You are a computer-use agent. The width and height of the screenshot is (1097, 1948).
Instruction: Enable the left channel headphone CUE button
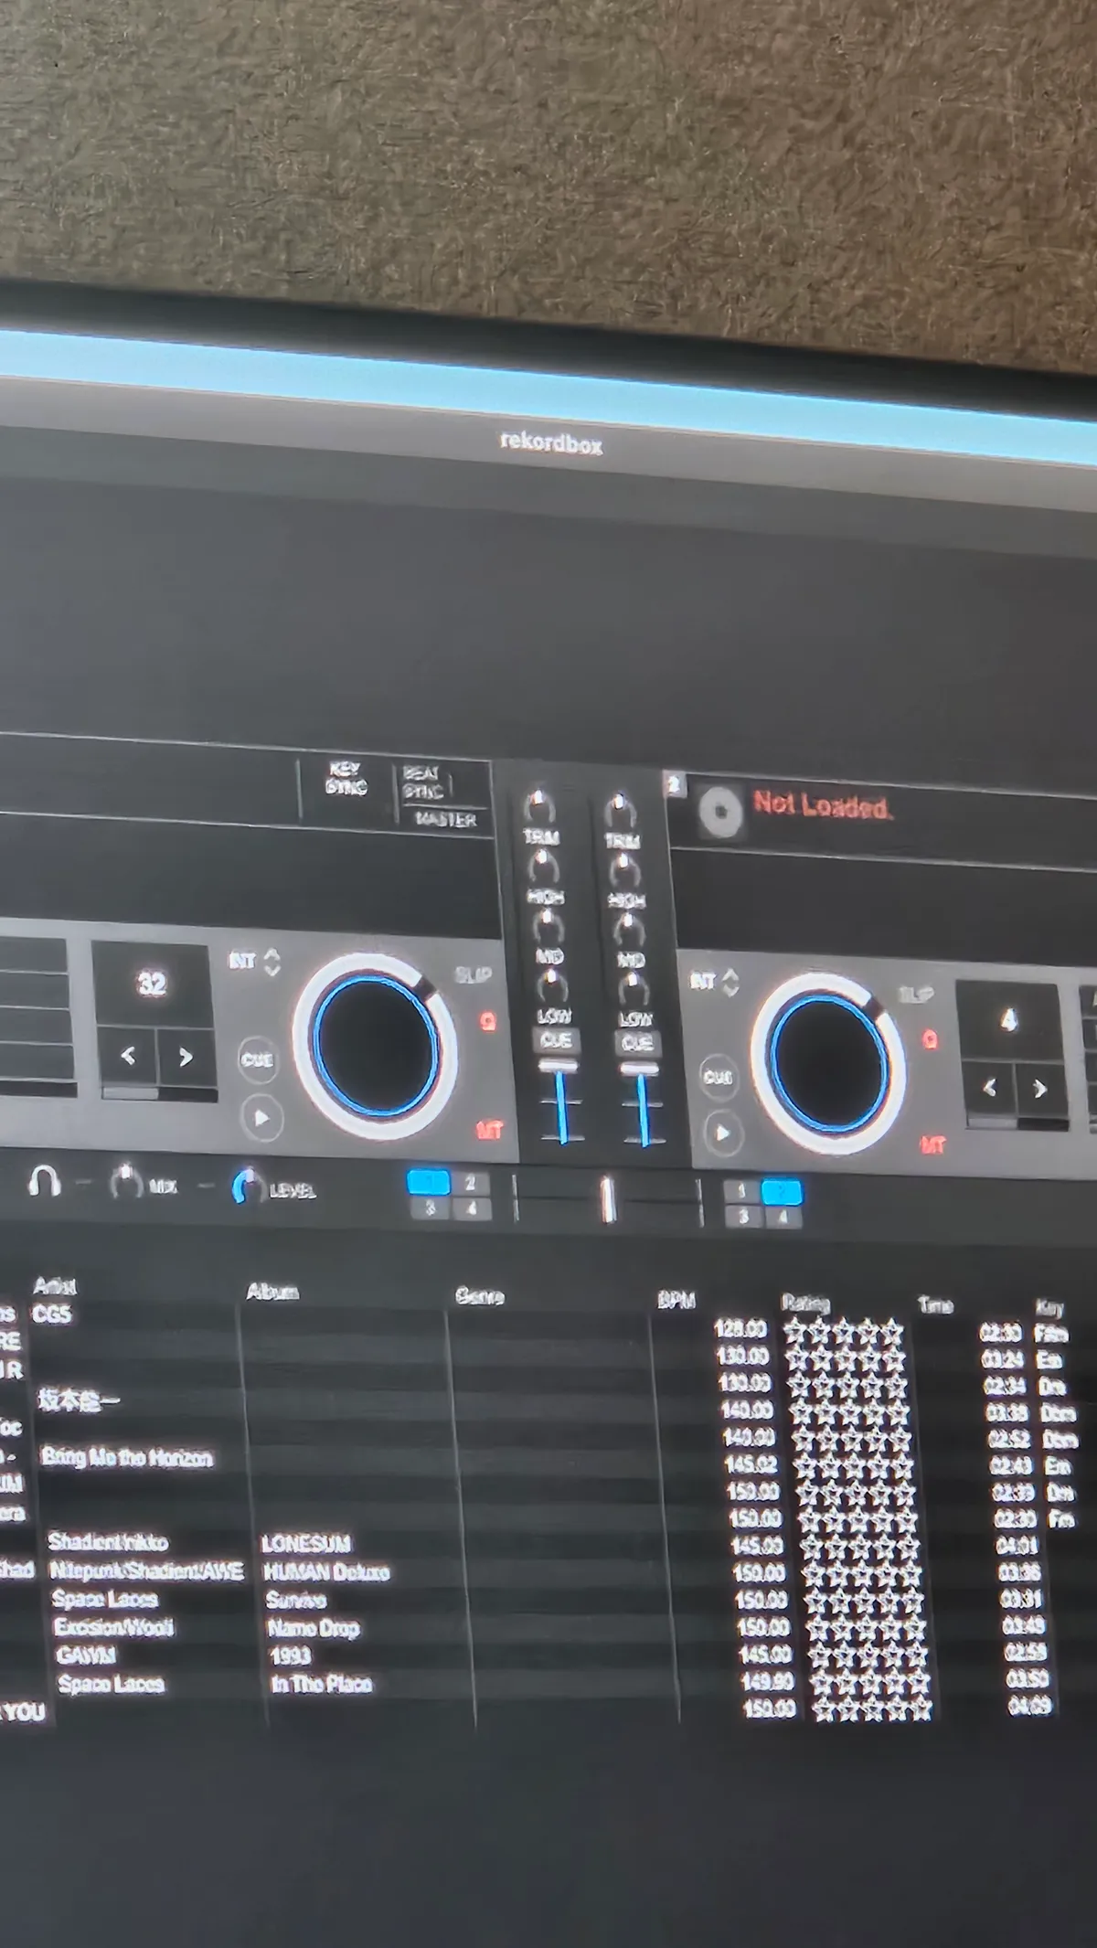click(x=556, y=1040)
